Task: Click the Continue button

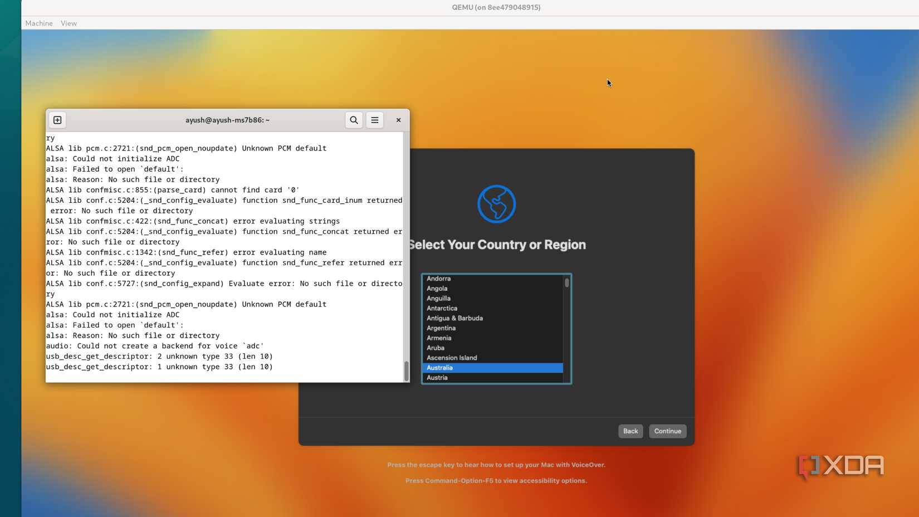Action: tap(667, 431)
